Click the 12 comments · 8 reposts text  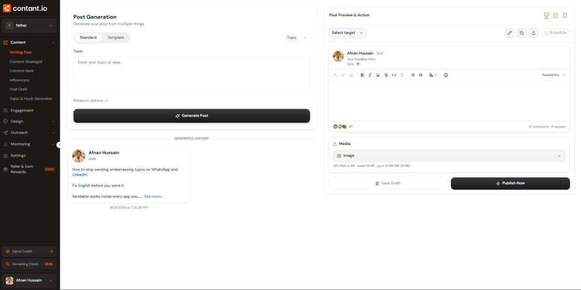(x=547, y=126)
